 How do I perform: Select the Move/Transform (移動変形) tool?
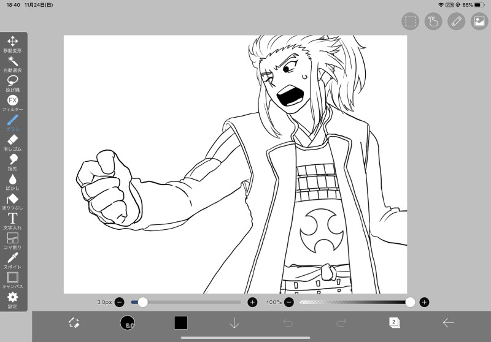point(12,44)
